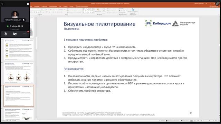Screen dimensions: 221x124
Task: Toggle Примечания comments pane in status bar
Action: [185, 121]
